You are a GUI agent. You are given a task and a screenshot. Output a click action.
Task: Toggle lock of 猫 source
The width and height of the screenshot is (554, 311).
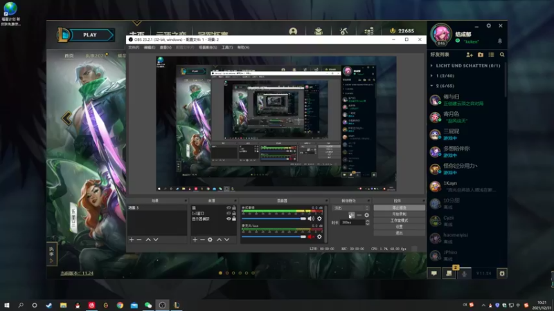click(x=234, y=208)
